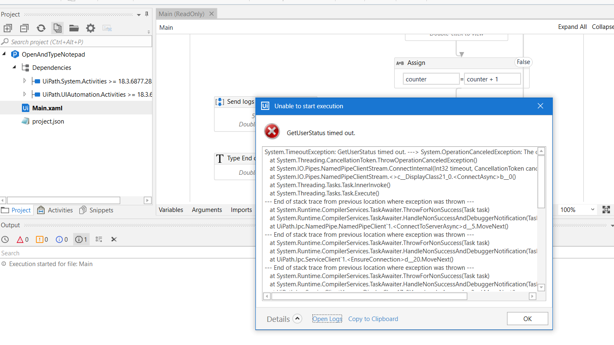This screenshot has width=614, height=345.
Task: Click the Project toolbar overflow arrow
Action: 149,31
